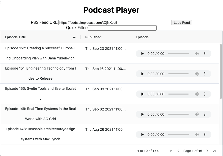Toggle mute on Episode 152 player
223x156 pixels.
(x=197, y=54)
